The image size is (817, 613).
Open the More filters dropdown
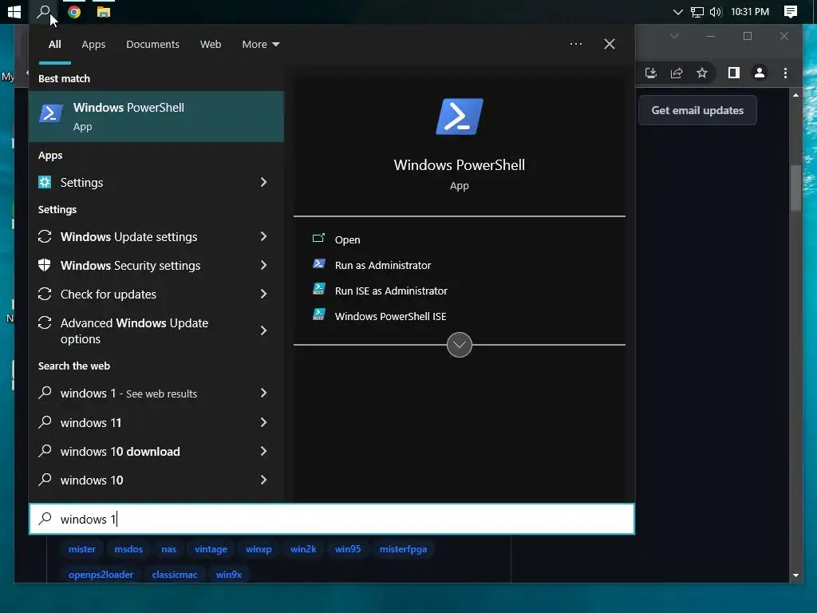point(261,45)
